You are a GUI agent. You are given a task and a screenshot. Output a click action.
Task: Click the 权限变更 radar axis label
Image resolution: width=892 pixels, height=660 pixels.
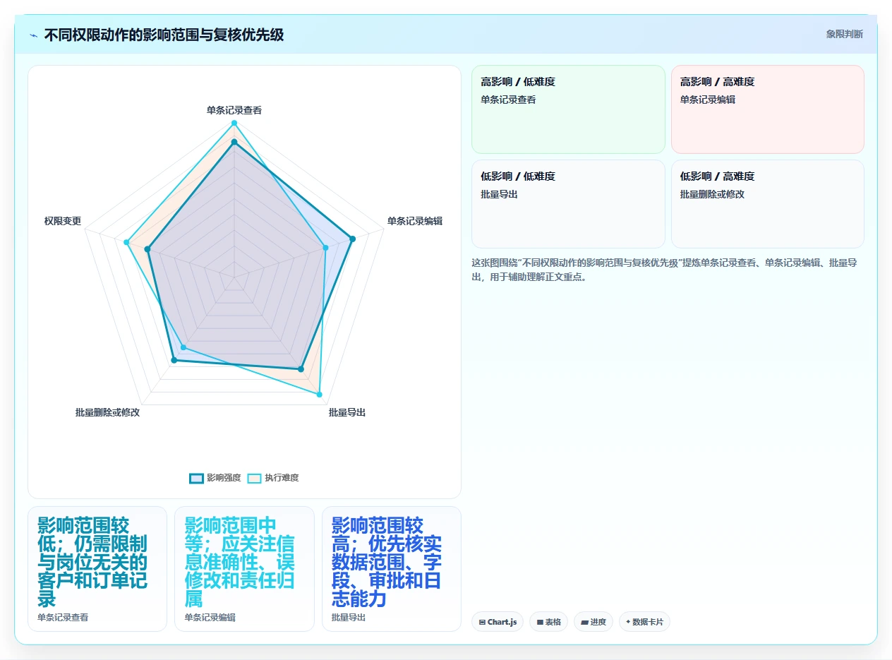pos(63,221)
